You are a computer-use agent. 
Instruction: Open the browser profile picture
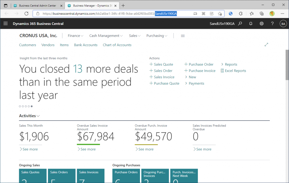coord(272,14)
